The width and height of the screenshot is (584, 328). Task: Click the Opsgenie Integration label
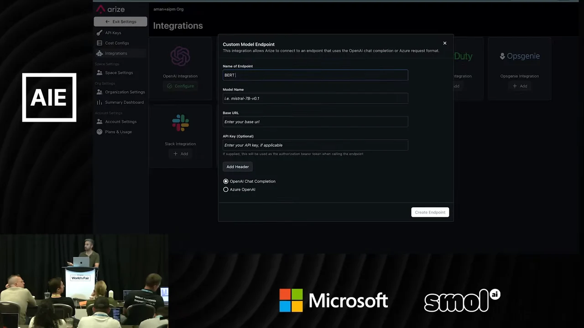520,76
